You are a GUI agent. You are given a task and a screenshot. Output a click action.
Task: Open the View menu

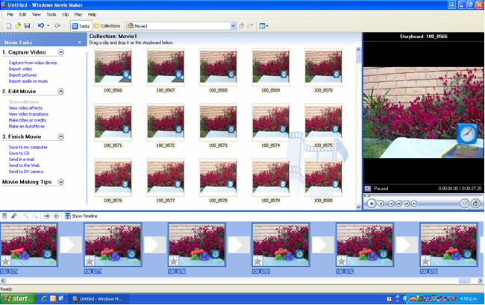pos(37,14)
